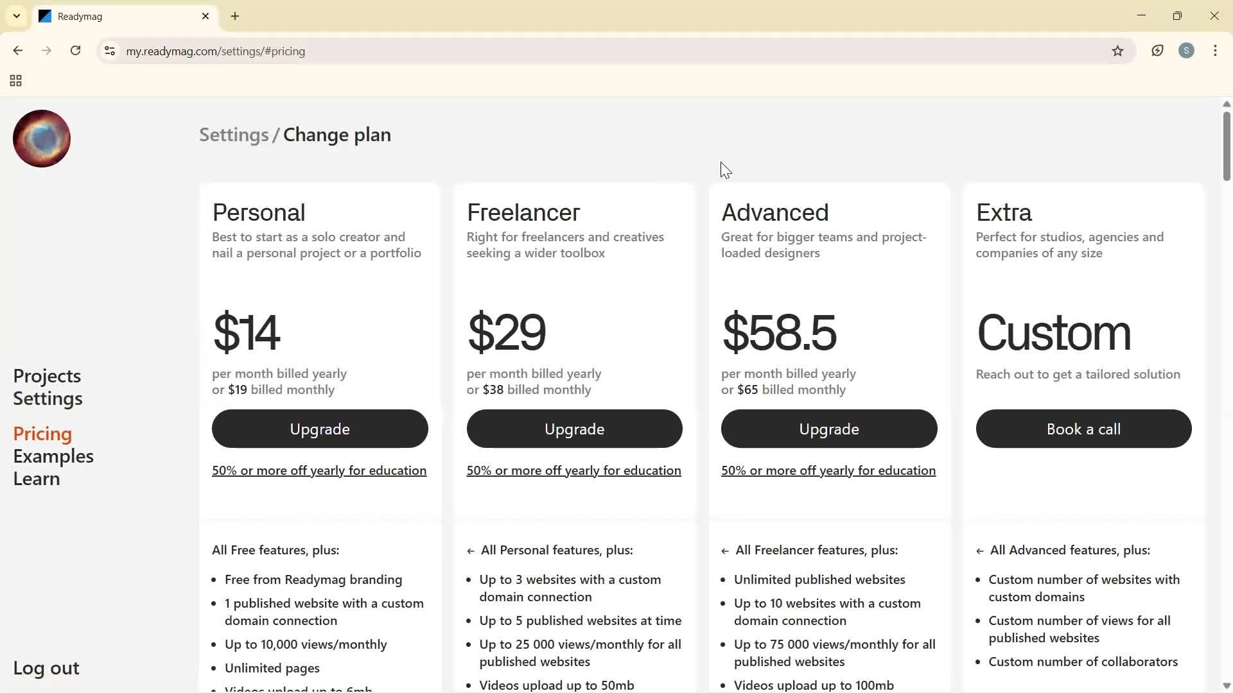Open the Chrome three-dot menu

pyautogui.click(x=1215, y=51)
